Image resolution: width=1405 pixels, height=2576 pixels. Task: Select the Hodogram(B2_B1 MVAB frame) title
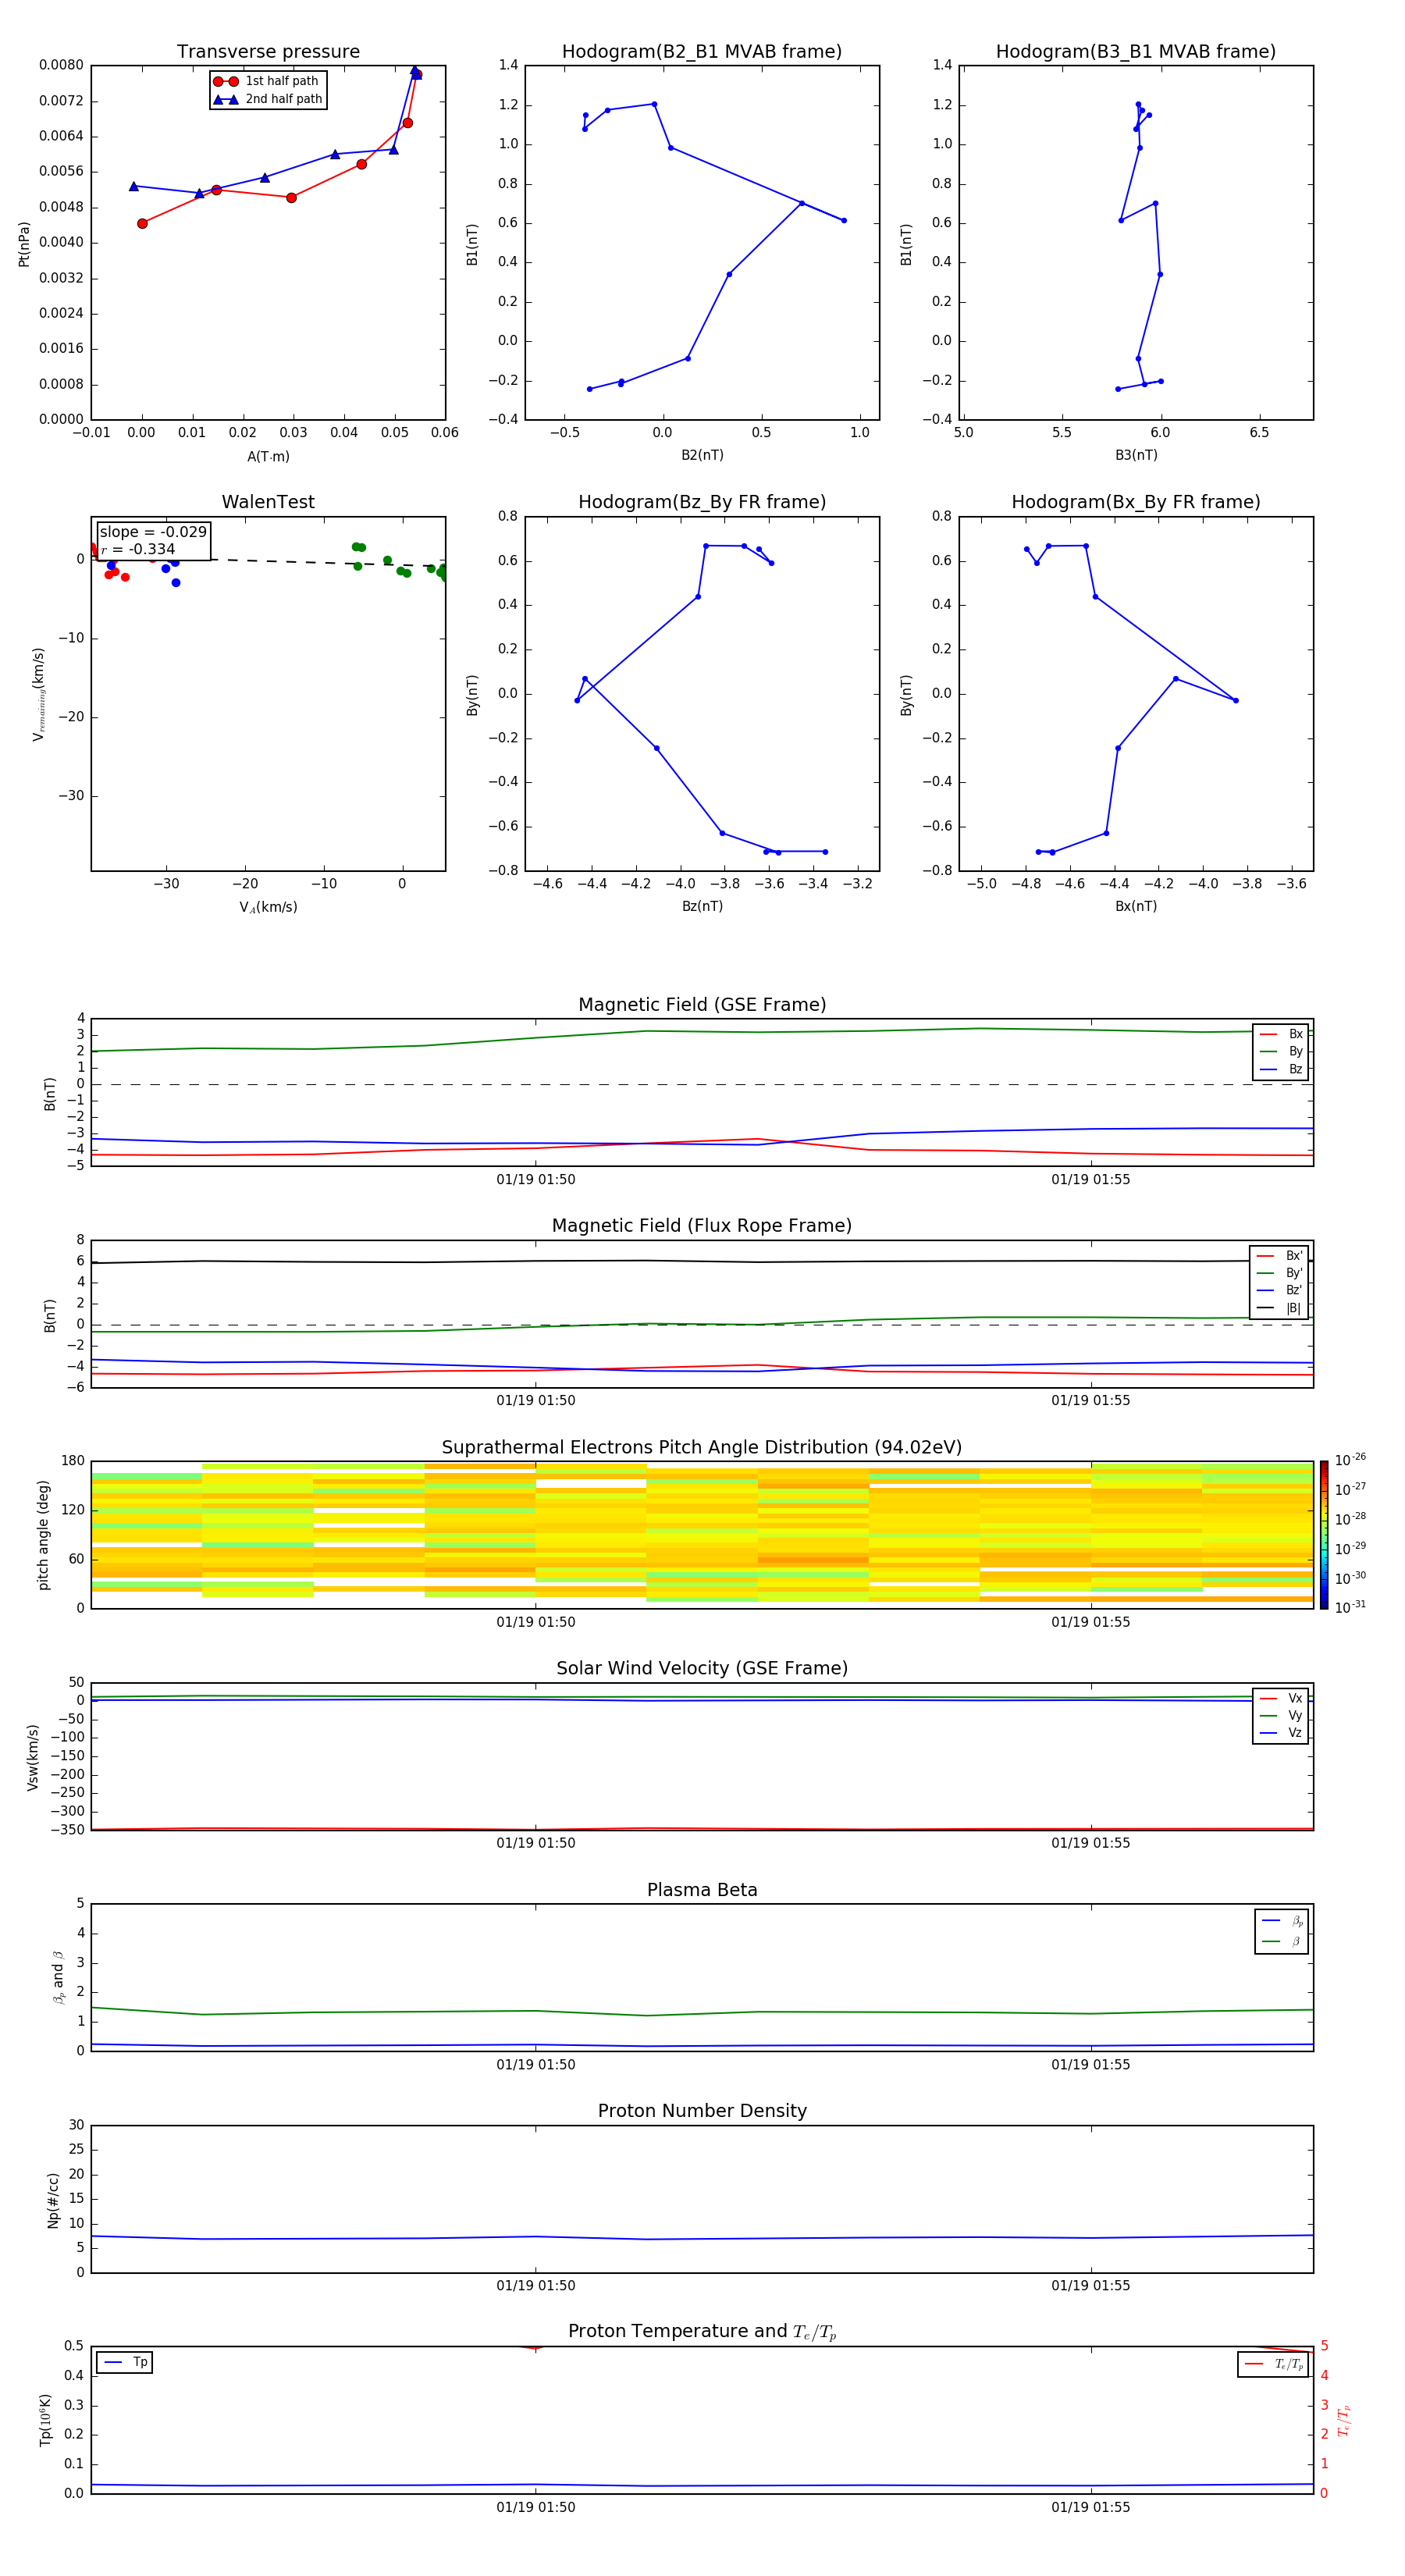pos(701,52)
